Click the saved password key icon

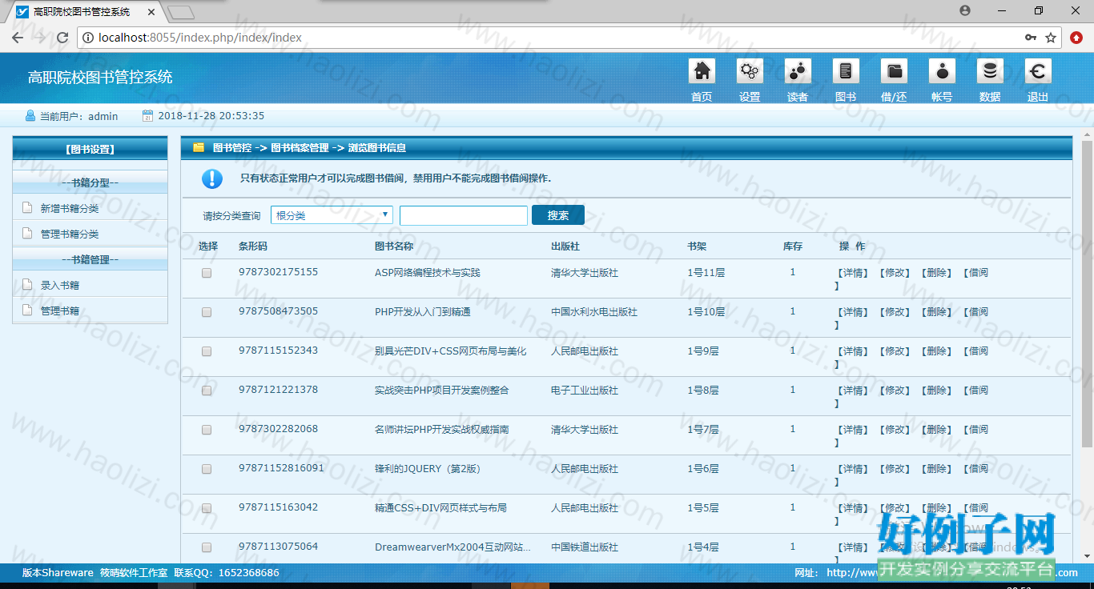tap(1031, 38)
